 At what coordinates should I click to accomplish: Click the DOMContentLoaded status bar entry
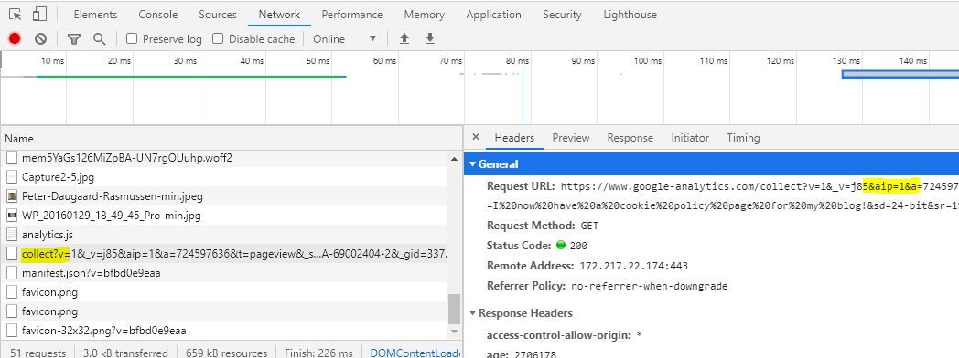415,353
